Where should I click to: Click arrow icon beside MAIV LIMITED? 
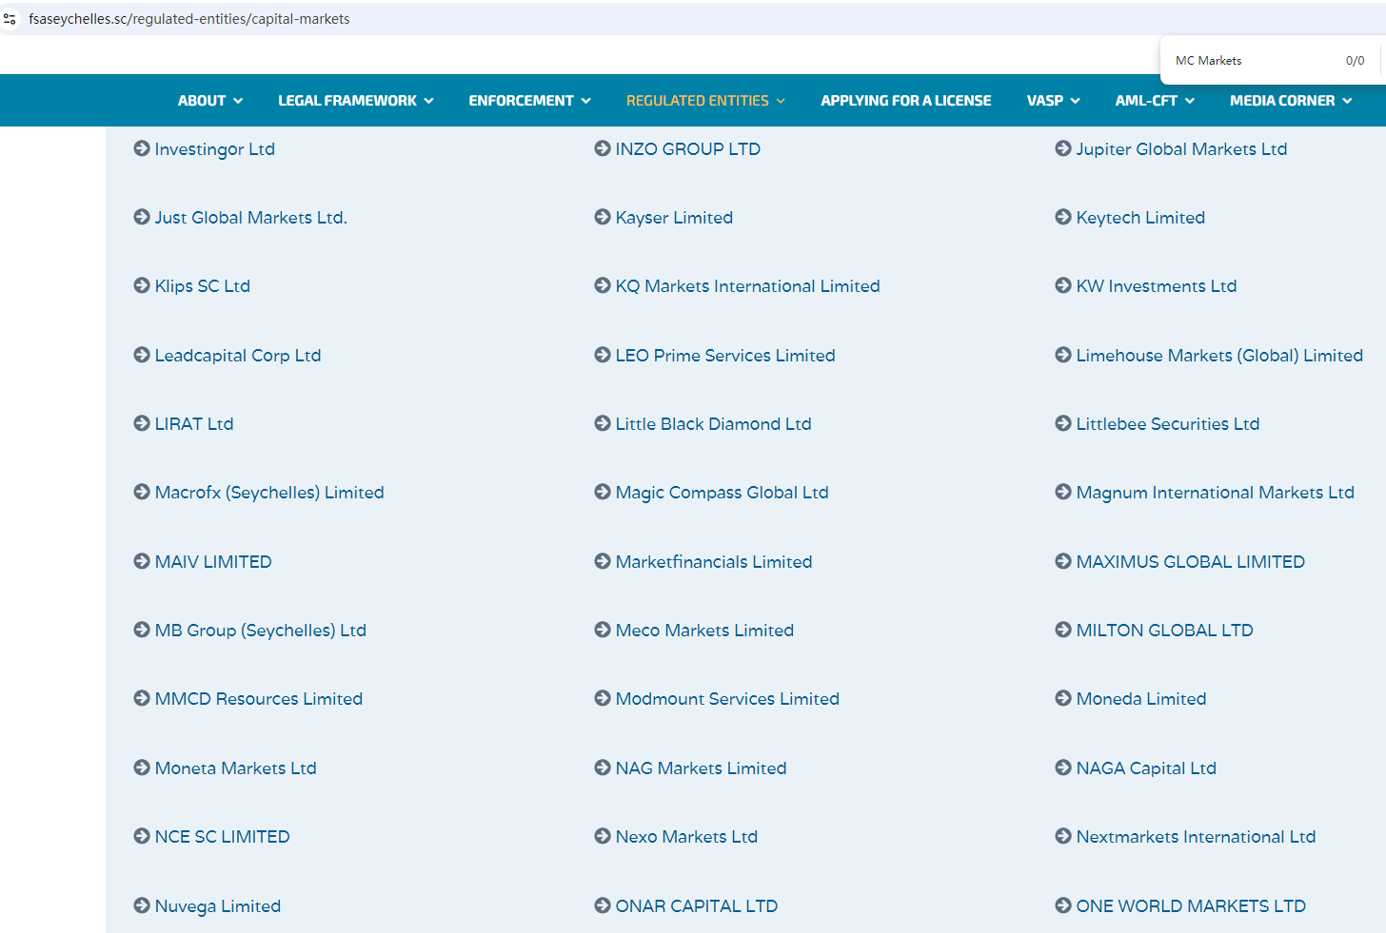(x=142, y=561)
